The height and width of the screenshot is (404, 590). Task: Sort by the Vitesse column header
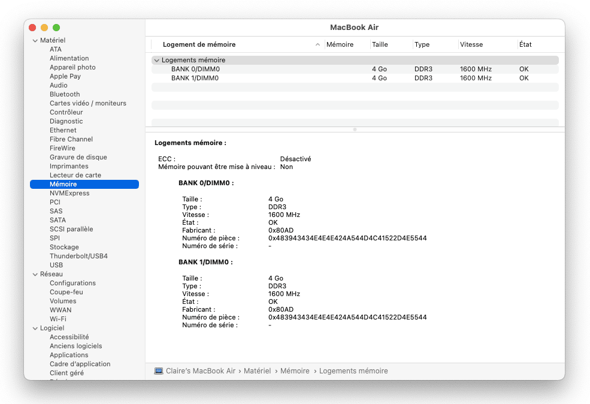click(x=471, y=44)
